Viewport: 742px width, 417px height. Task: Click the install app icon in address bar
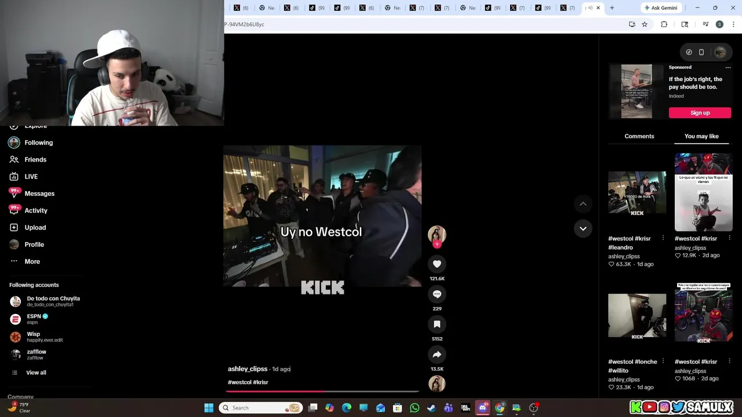pos(632,24)
